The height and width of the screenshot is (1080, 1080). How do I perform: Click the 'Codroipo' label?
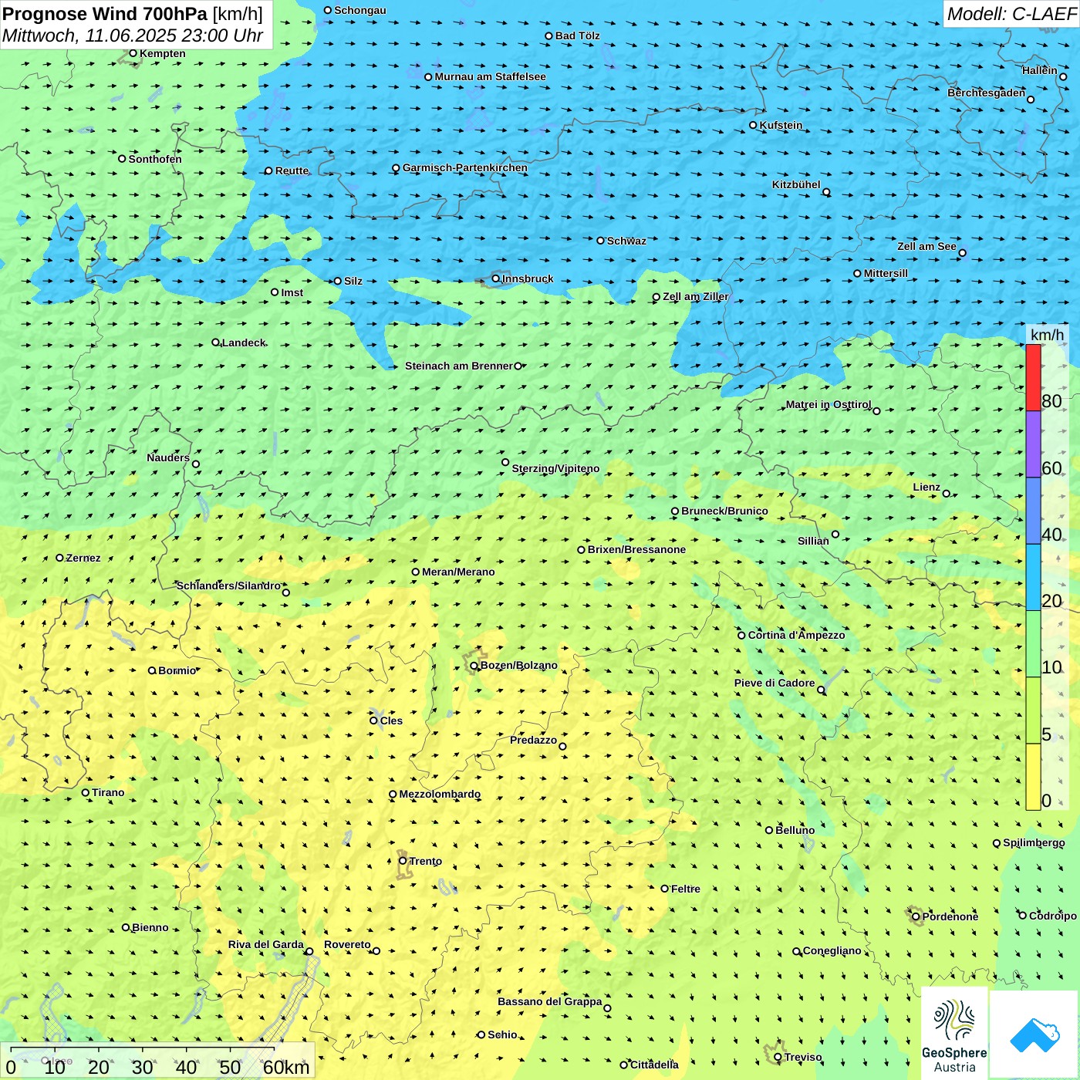click(x=1053, y=916)
